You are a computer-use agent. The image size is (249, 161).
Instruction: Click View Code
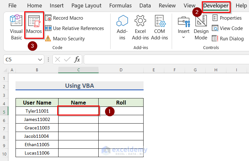pos(227,28)
